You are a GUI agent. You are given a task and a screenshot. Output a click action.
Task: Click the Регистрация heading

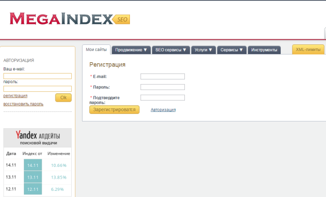click(x=107, y=64)
